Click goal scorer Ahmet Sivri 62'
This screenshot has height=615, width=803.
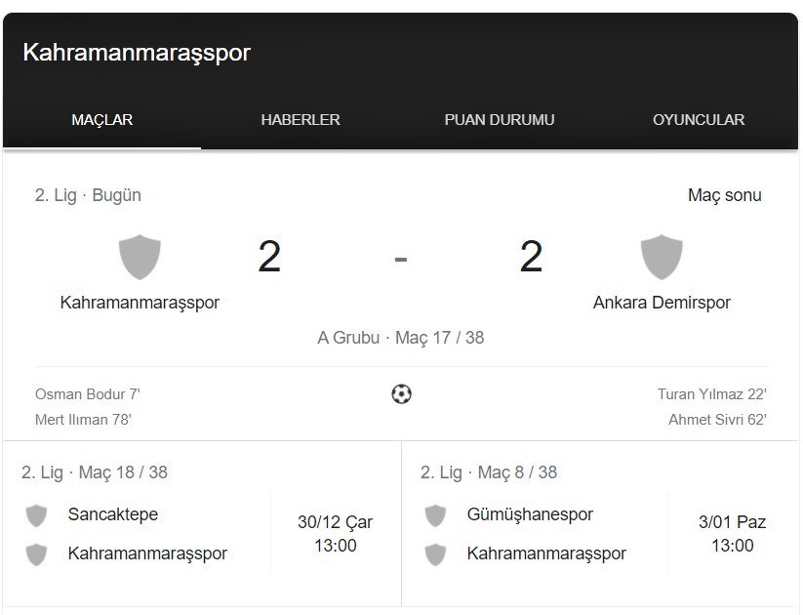(717, 420)
